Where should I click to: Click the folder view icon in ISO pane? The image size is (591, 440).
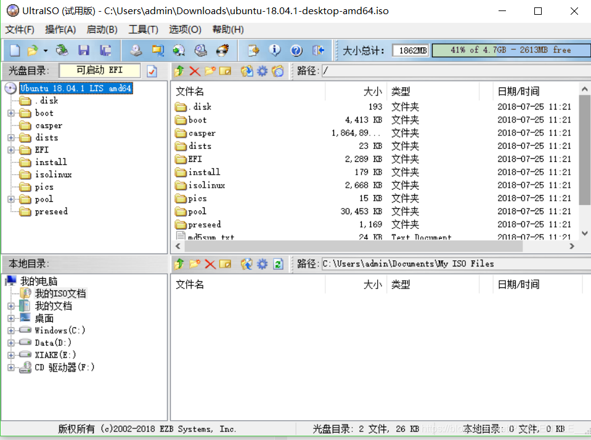tap(278, 71)
